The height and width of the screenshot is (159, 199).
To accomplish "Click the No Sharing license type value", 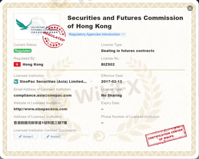I will pyautogui.click(x=112, y=95).
